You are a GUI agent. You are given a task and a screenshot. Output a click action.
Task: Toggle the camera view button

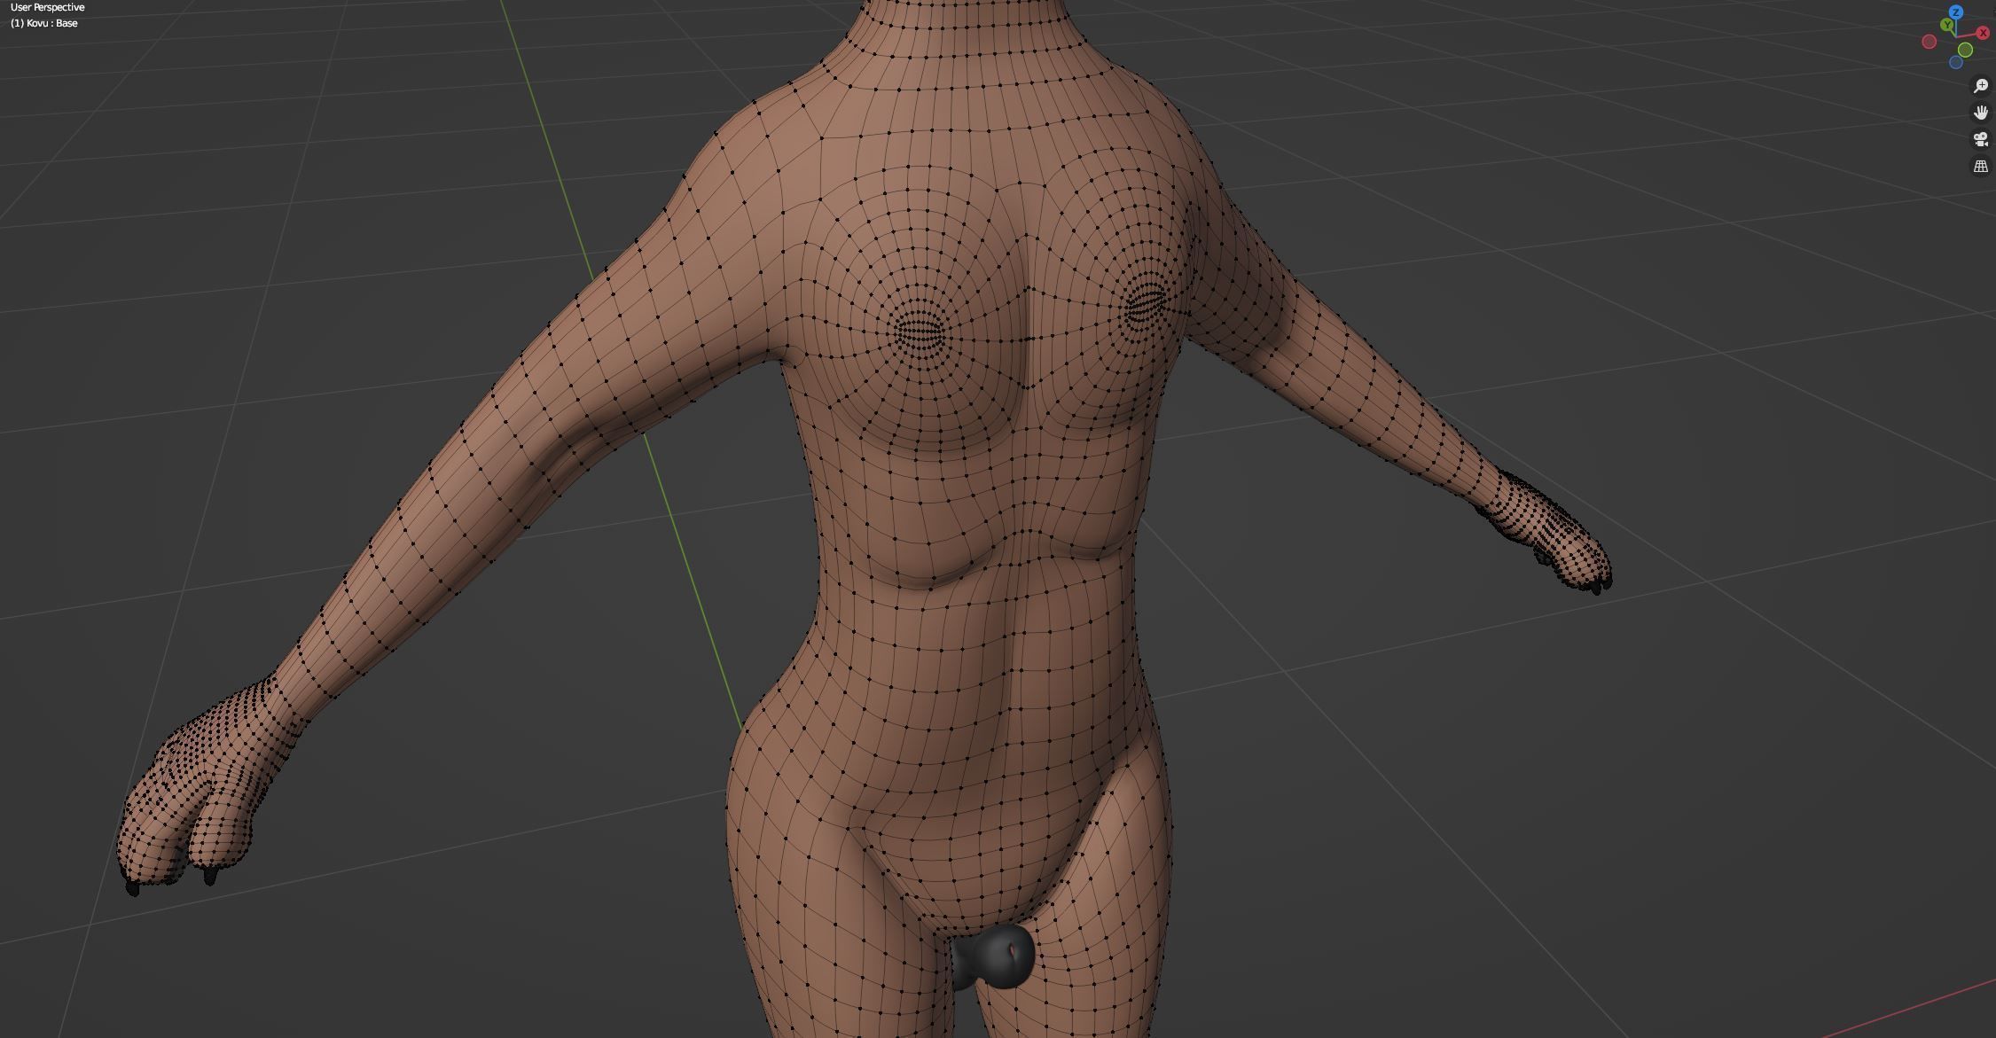click(x=1980, y=139)
